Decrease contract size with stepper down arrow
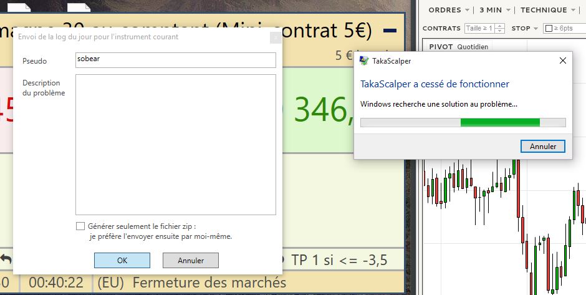This screenshot has height=295, width=586. 501,31
